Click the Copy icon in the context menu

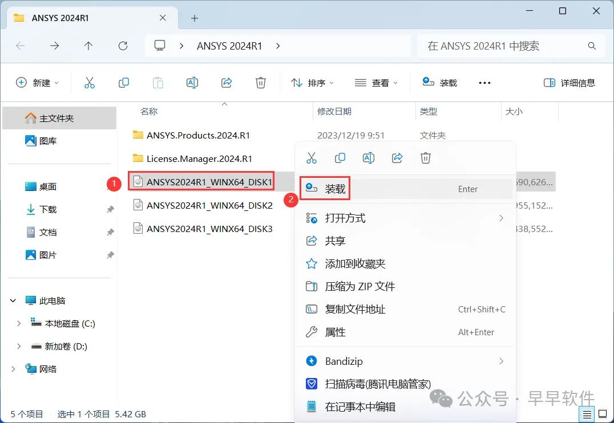coord(340,158)
